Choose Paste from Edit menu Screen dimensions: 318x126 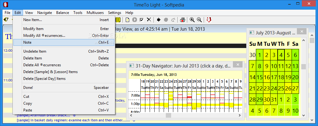pos(64,110)
